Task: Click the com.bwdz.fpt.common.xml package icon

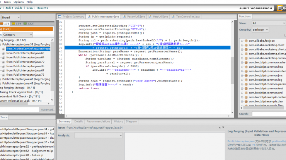Action: click(246, 93)
